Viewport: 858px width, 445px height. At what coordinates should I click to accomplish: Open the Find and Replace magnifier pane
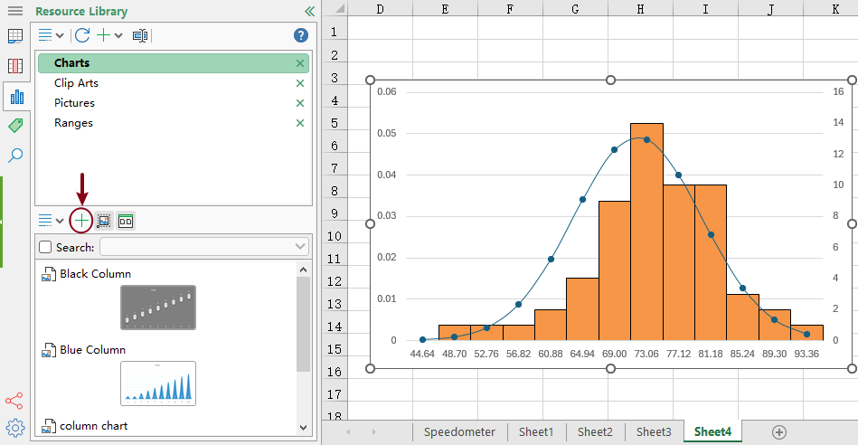tap(15, 156)
